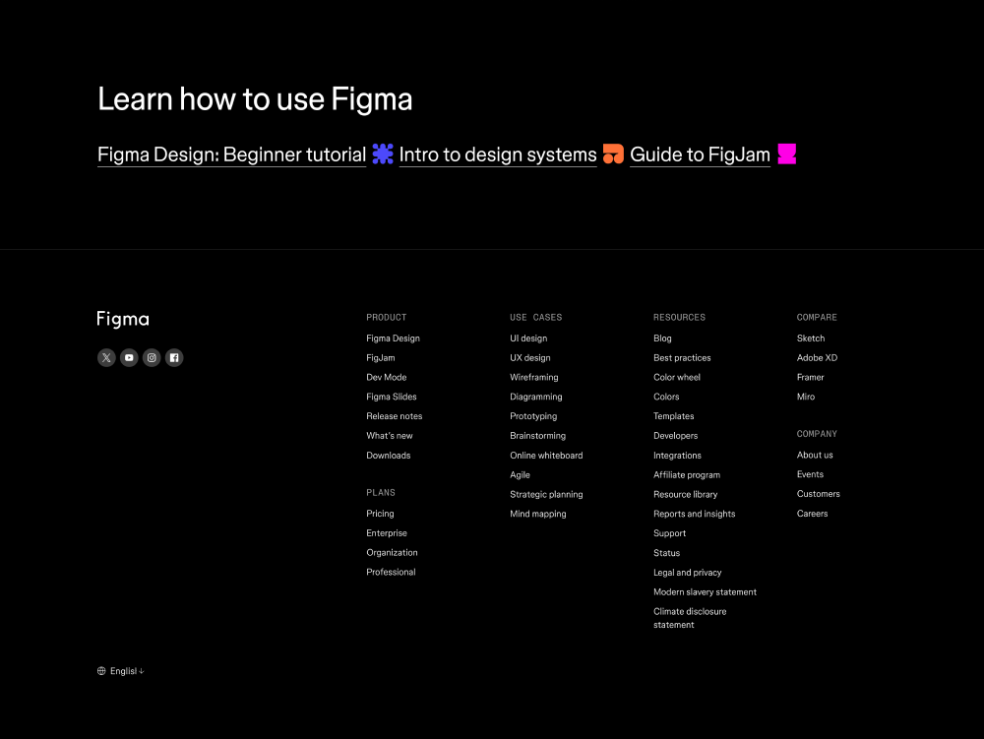984x739 pixels.
Task: Compare Figma with Adobe XD
Action: pyautogui.click(x=817, y=357)
